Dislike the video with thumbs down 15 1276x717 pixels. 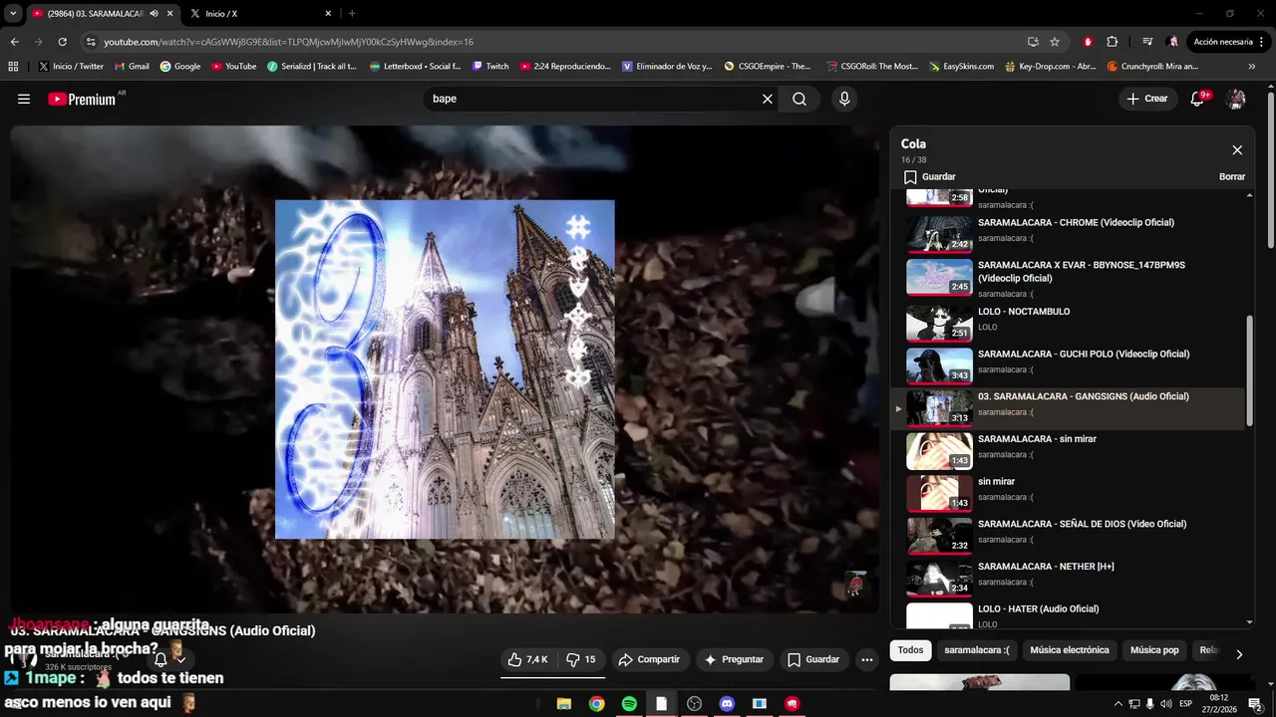[x=581, y=659]
